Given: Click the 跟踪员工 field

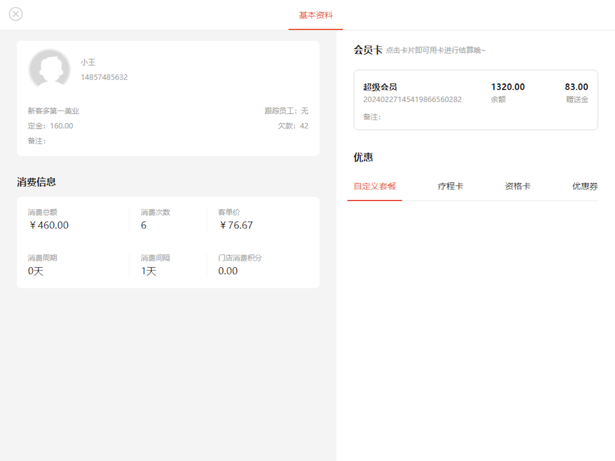Looking at the screenshot, I should coord(286,111).
